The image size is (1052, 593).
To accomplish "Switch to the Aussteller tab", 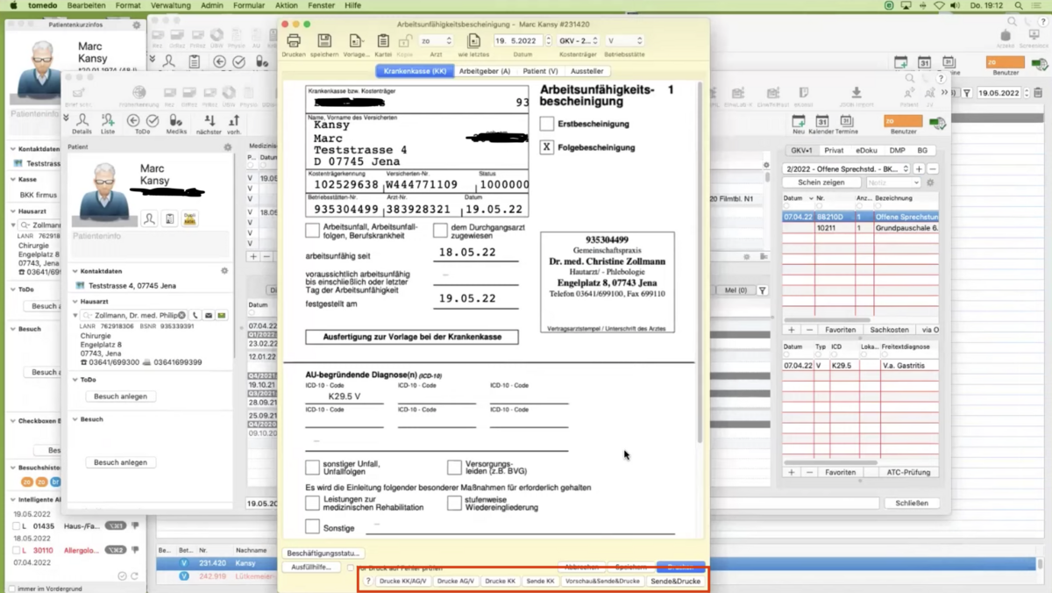I will click(587, 71).
